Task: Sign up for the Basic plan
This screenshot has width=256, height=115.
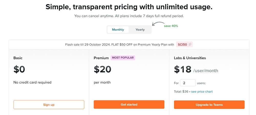Action: (49, 104)
